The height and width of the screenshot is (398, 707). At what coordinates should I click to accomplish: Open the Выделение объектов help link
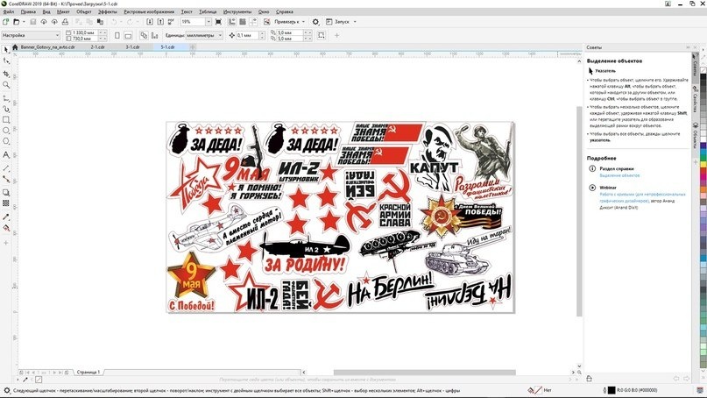tap(619, 175)
